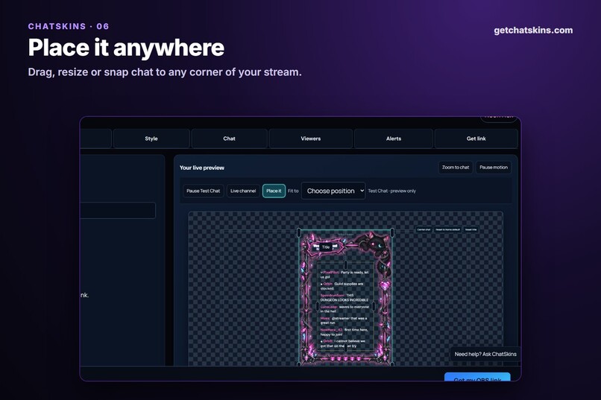Select the Title label in chat frame
Image resolution: width=601 pixels, height=400 pixels.
click(326, 247)
